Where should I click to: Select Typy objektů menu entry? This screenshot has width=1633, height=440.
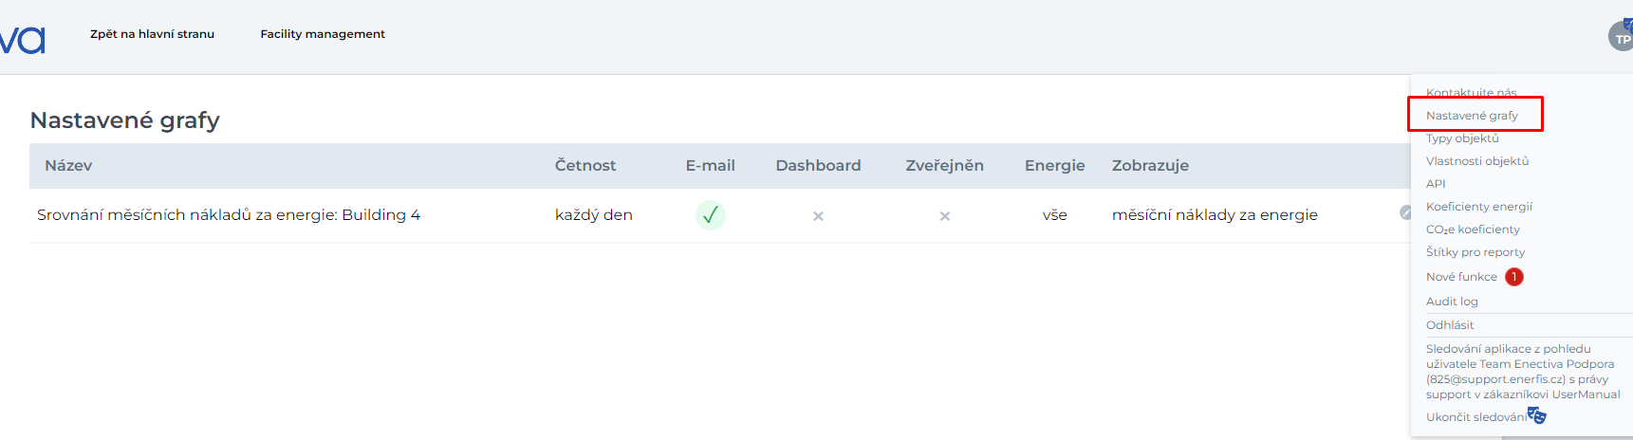[x=1462, y=138]
